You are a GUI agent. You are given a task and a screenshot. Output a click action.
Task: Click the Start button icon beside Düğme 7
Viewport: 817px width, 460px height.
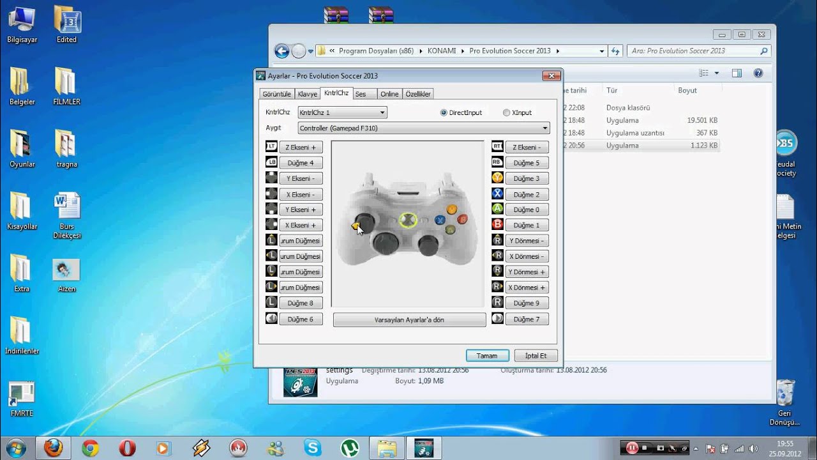click(497, 318)
